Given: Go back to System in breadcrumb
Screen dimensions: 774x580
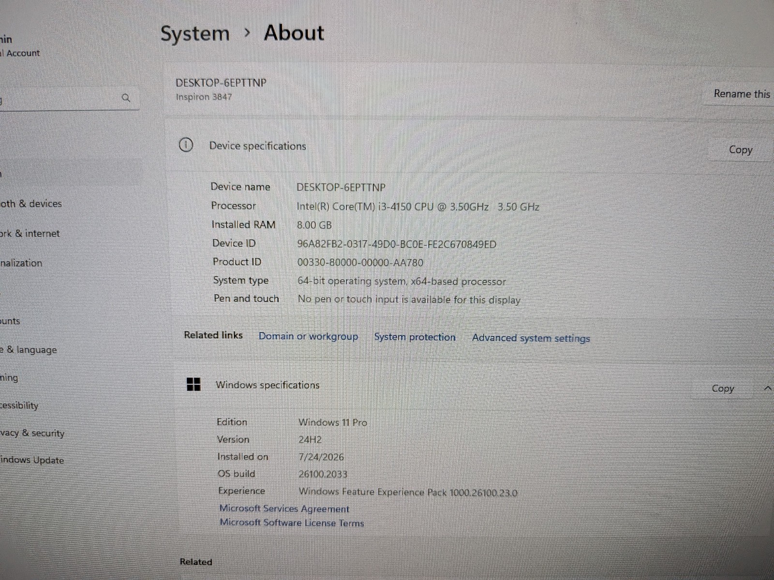Looking at the screenshot, I should pos(195,34).
